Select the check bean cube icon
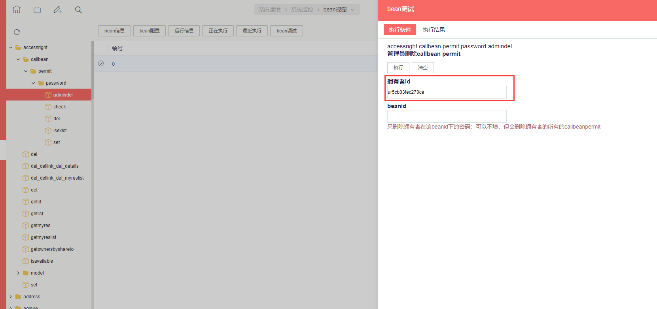The height and width of the screenshot is (309, 657). [48, 107]
